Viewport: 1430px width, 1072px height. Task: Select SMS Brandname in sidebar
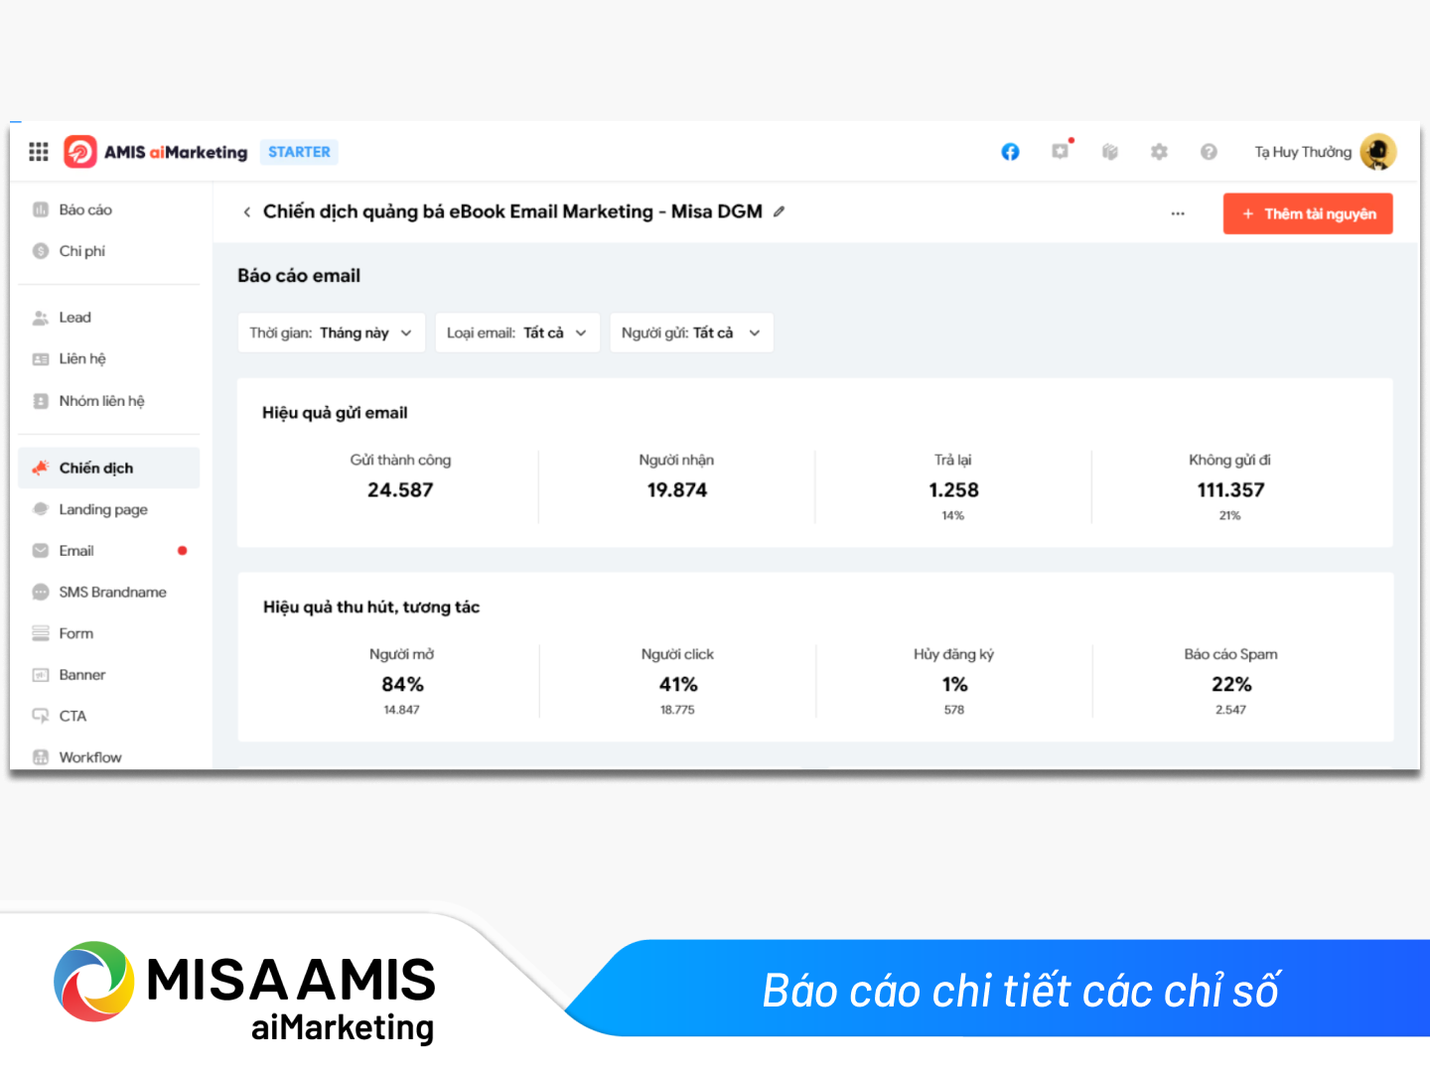pos(112,593)
